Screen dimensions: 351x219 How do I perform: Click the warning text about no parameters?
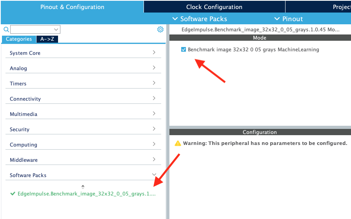[265, 143]
